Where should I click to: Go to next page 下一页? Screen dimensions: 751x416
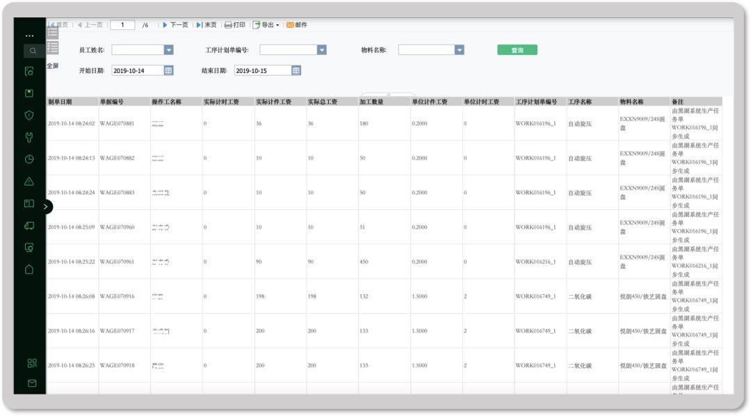point(175,24)
